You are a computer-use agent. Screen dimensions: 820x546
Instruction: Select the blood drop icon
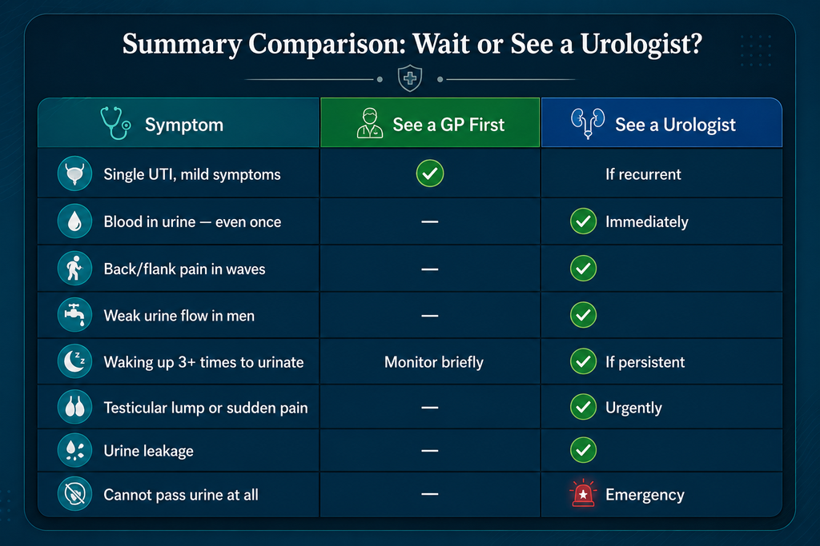pyautogui.click(x=74, y=221)
